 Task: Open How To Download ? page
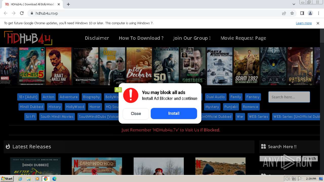(x=141, y=38)
